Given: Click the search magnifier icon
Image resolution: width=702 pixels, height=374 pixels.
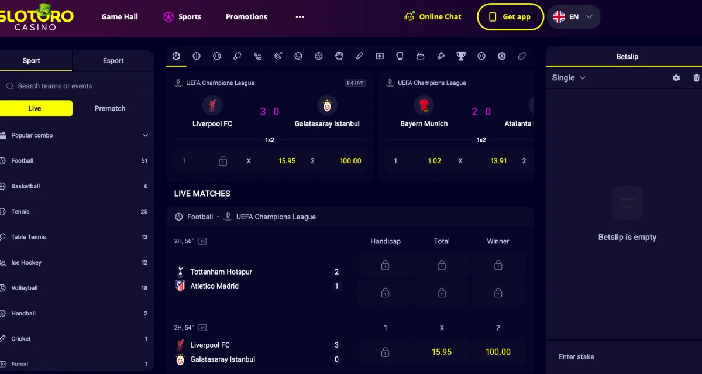Looking at the screenshot, I should click(x=10, y=86).
